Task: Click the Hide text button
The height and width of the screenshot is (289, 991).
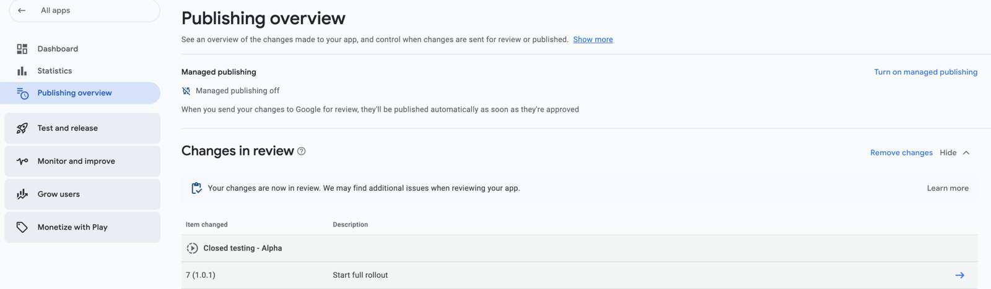Action: [948, 153]
